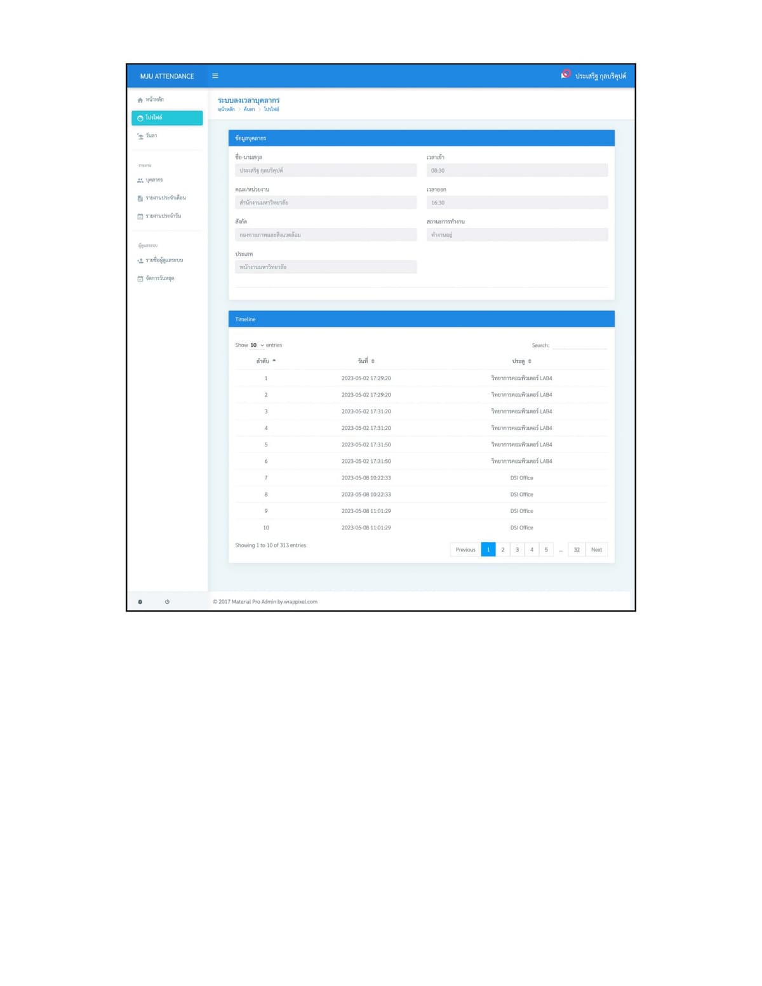
Task: Click the power icon at sidebar bottom
Action: (x=167, y=601)
